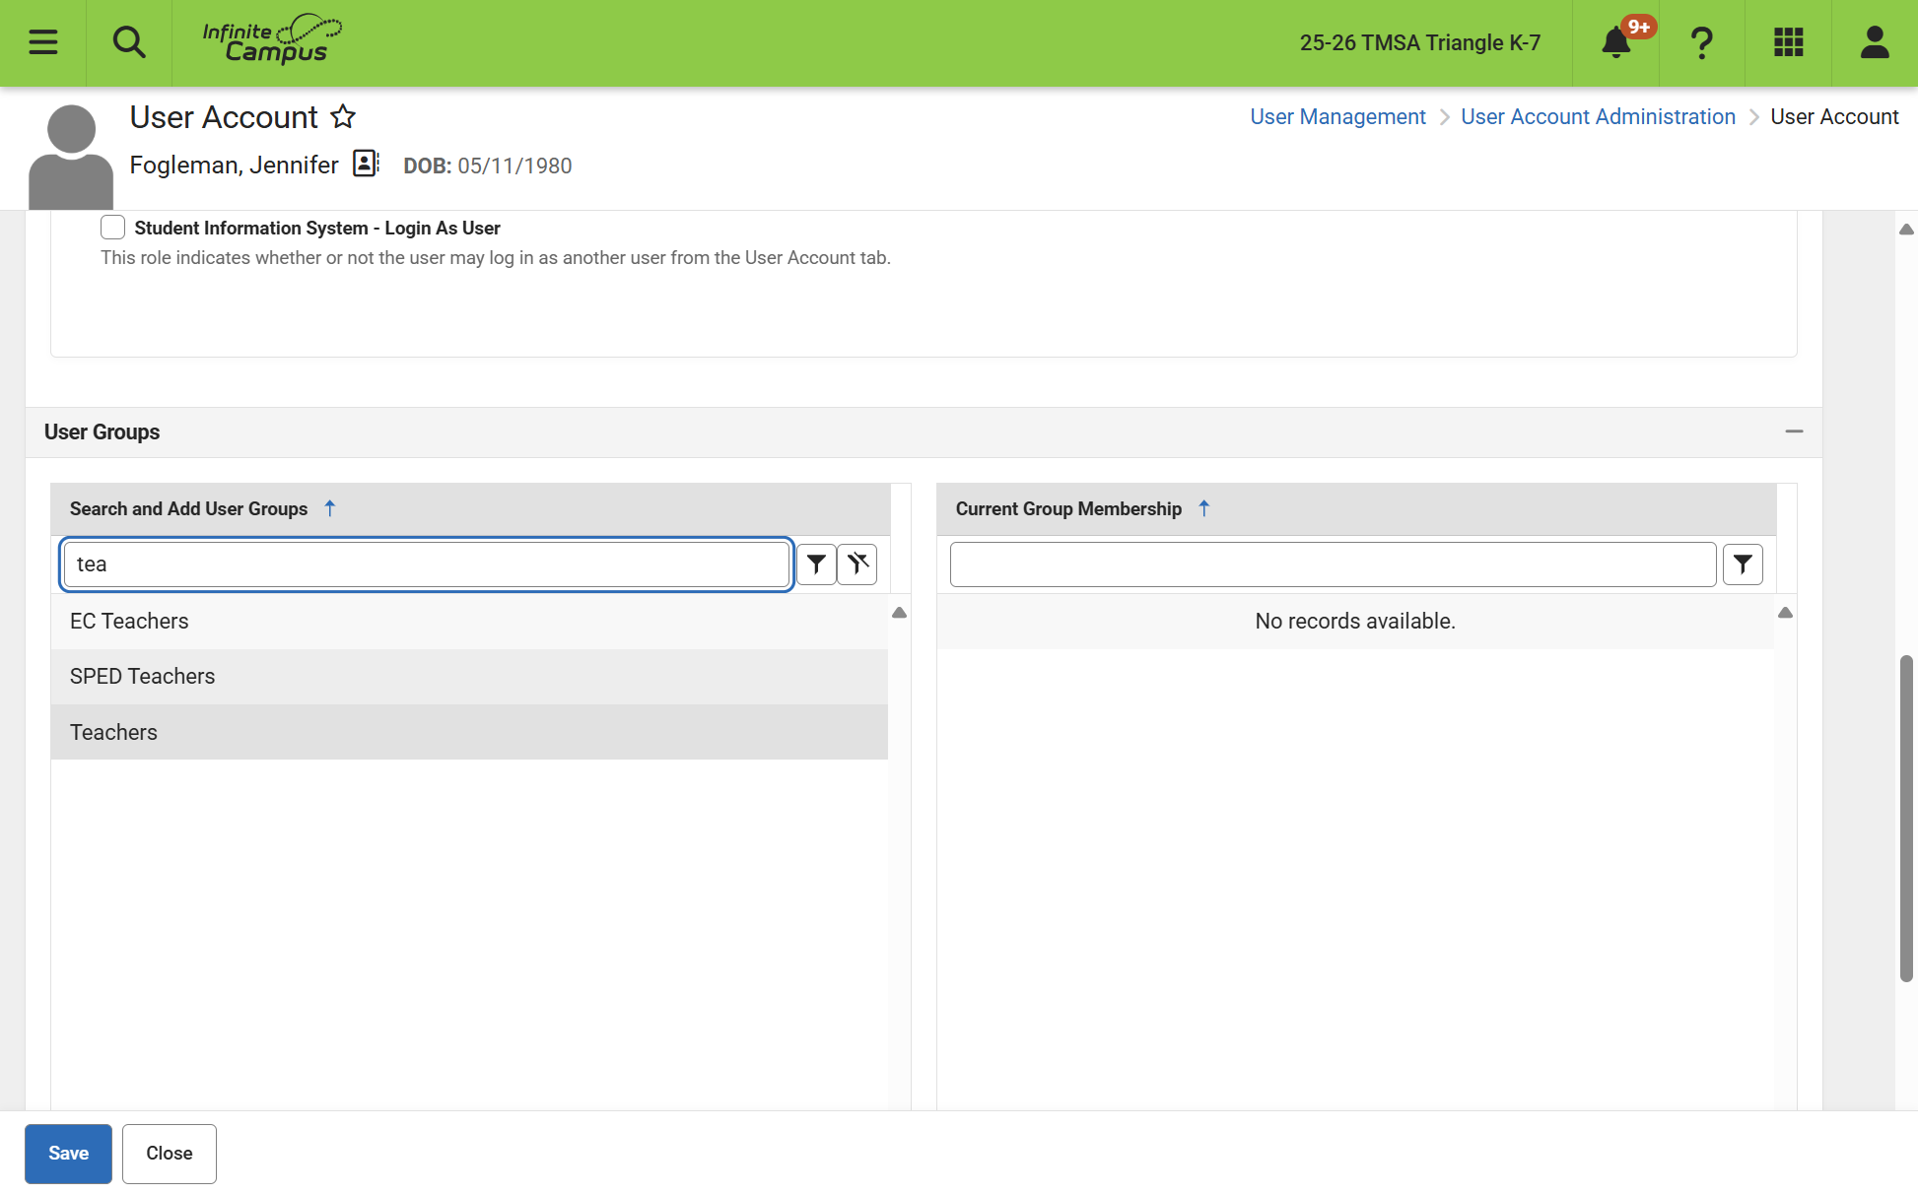Select the User Groups section header
1918x1195 pixels.
tap(924, 432)
